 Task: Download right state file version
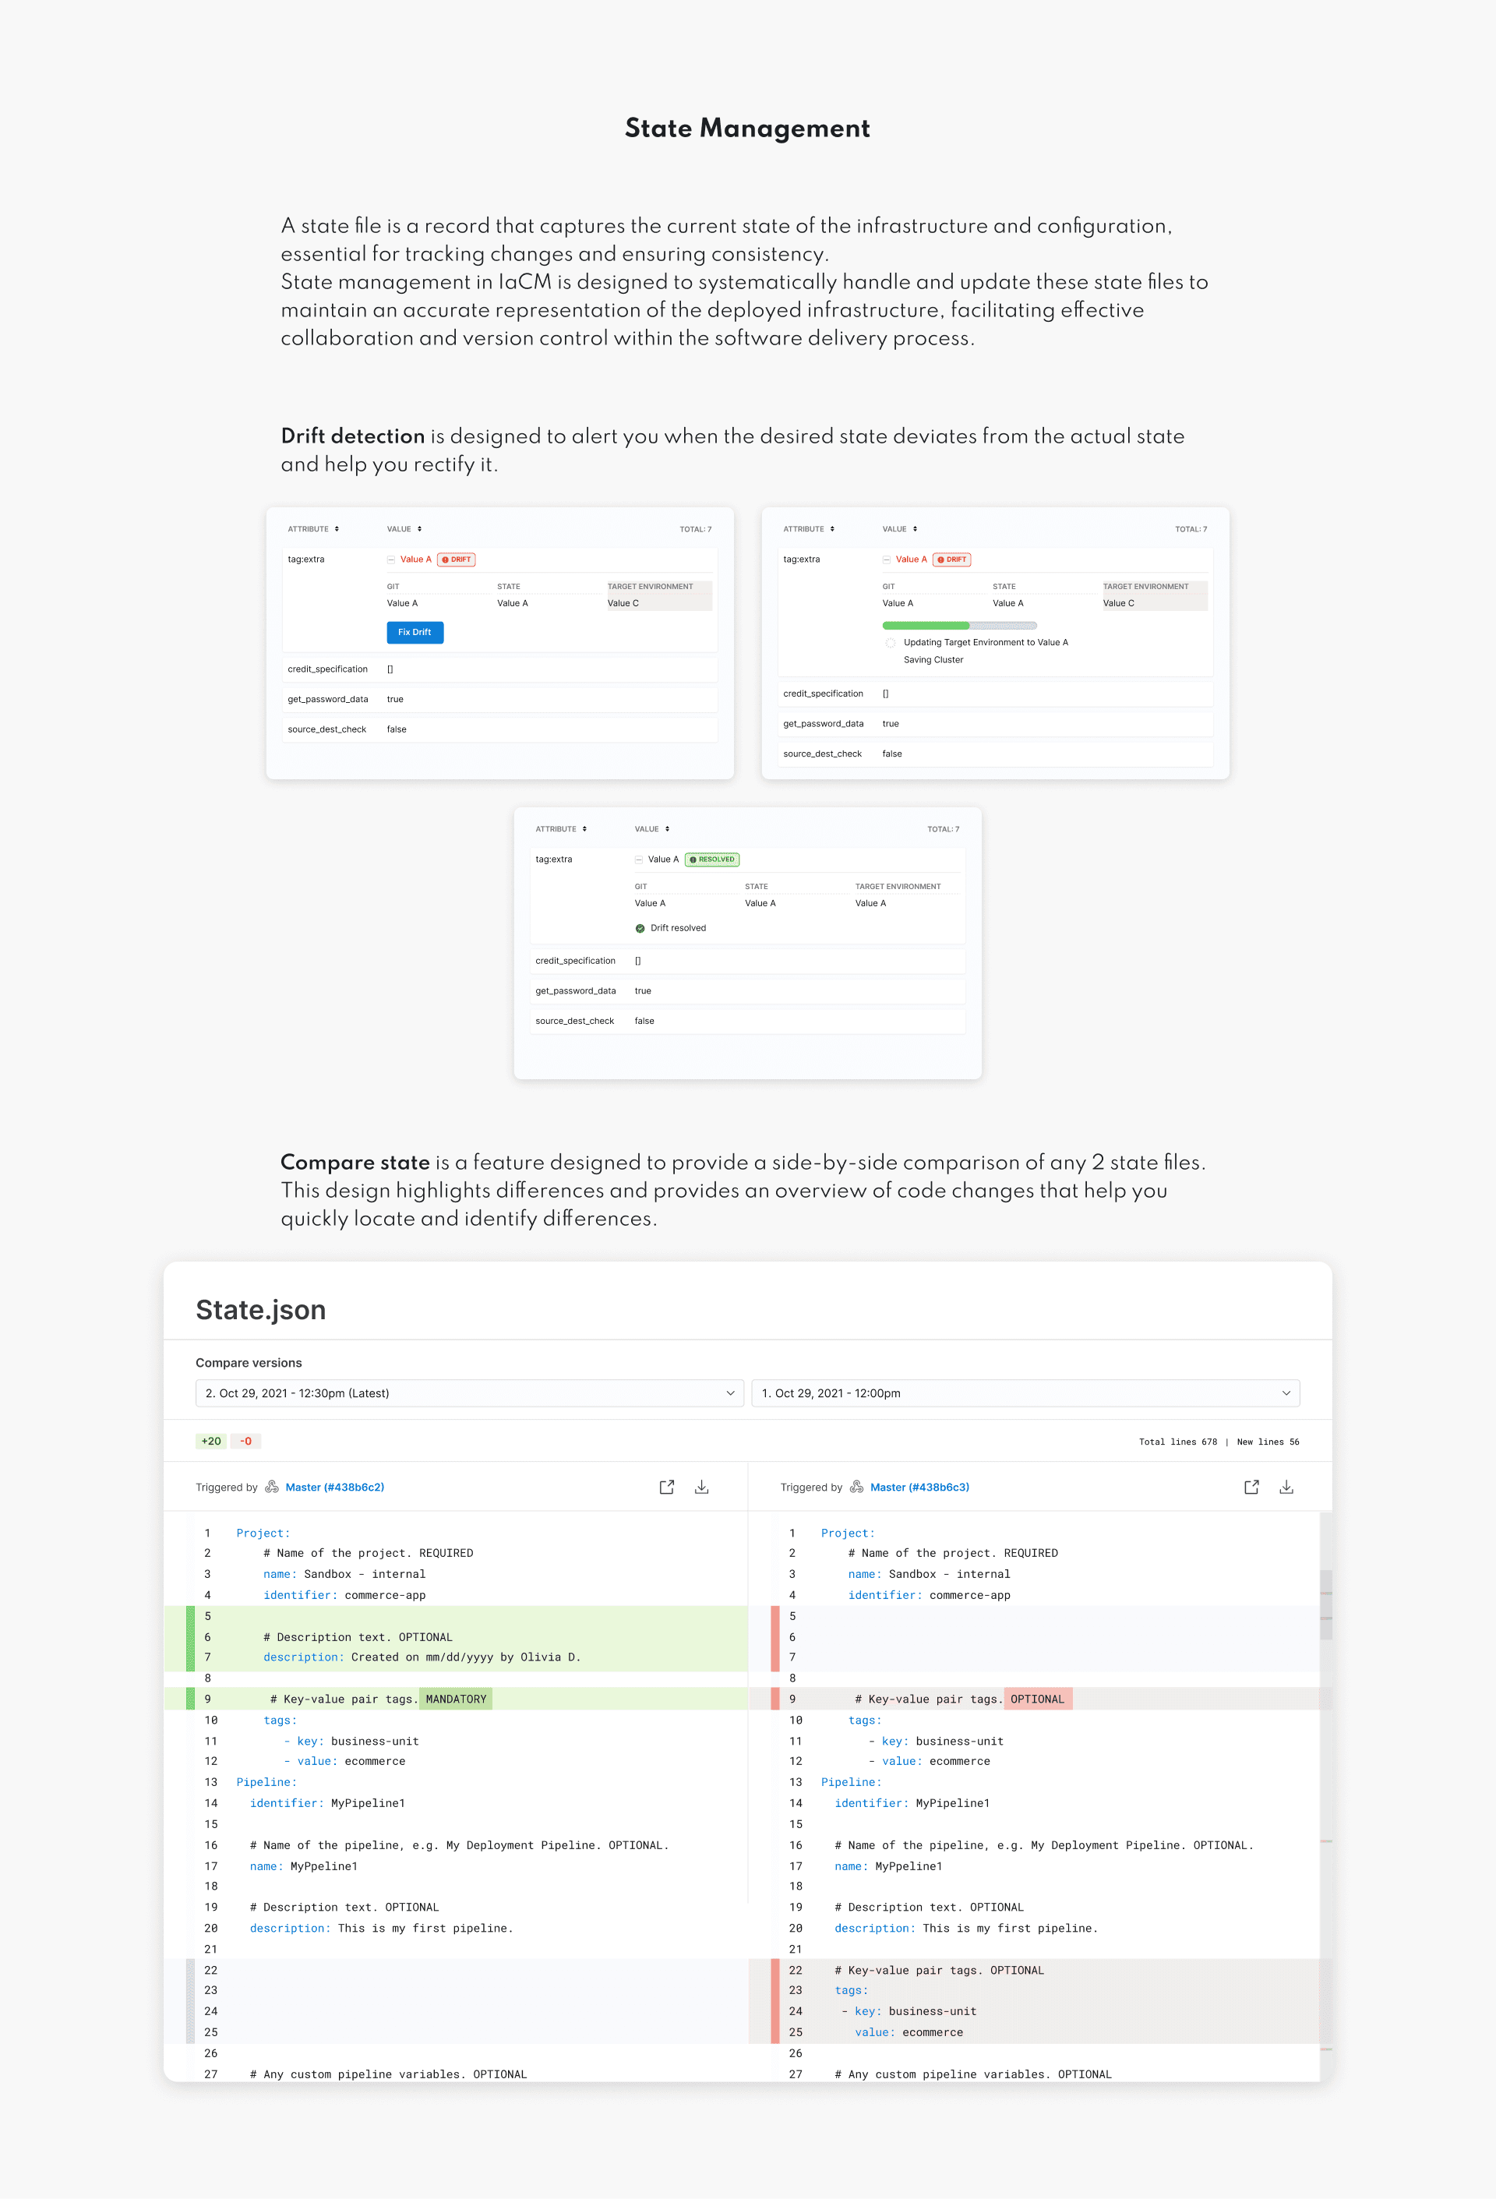pyautogui.click(x=1286, y=1487)
